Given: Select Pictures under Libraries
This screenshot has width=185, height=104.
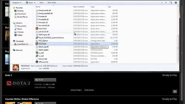Looking at the screenshot, I should [x=20, y=32].
